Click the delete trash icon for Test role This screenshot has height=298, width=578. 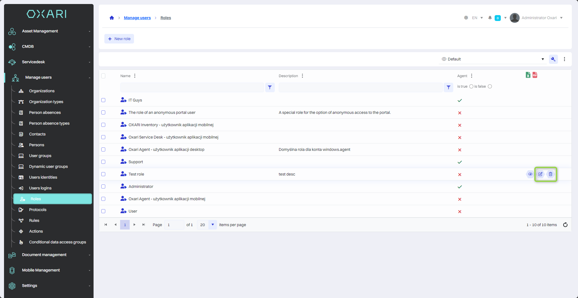(551, 174)
